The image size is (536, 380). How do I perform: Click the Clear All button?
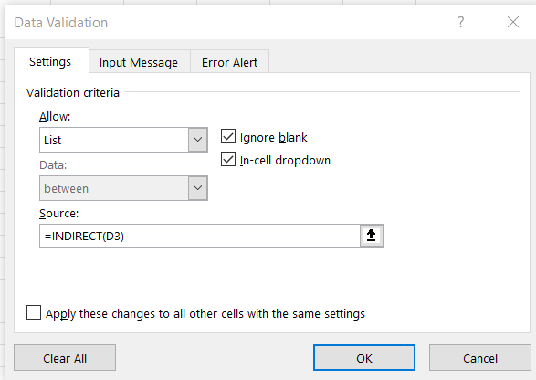click(65, 358)
